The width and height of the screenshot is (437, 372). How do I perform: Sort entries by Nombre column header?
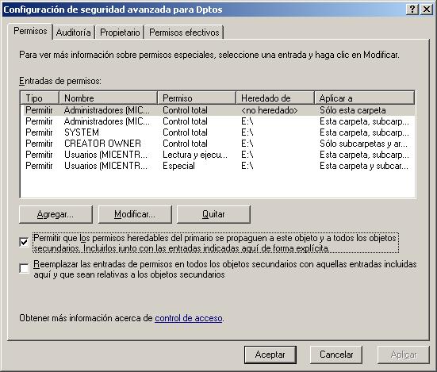coord(108,98)
